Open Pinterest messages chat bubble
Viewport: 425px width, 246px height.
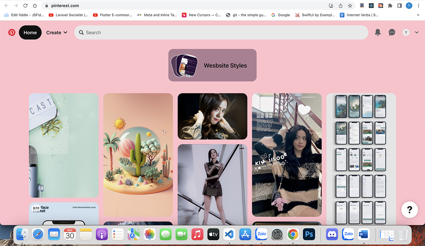[x=392, y=32]
